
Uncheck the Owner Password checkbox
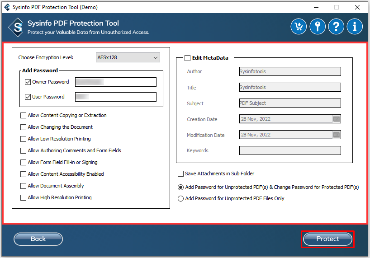tap(28, 82)
